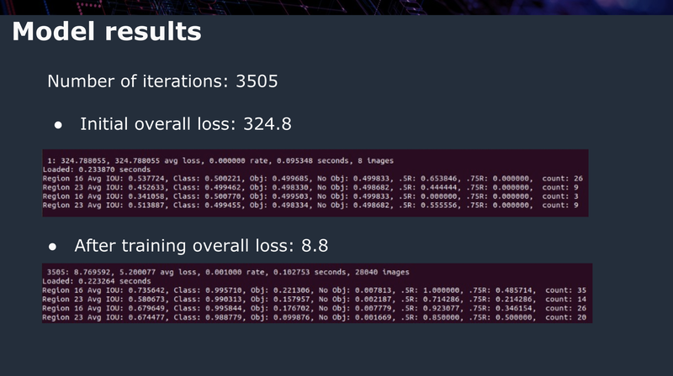Select the "Number of iterations: 3505" text

click(162, 81)
